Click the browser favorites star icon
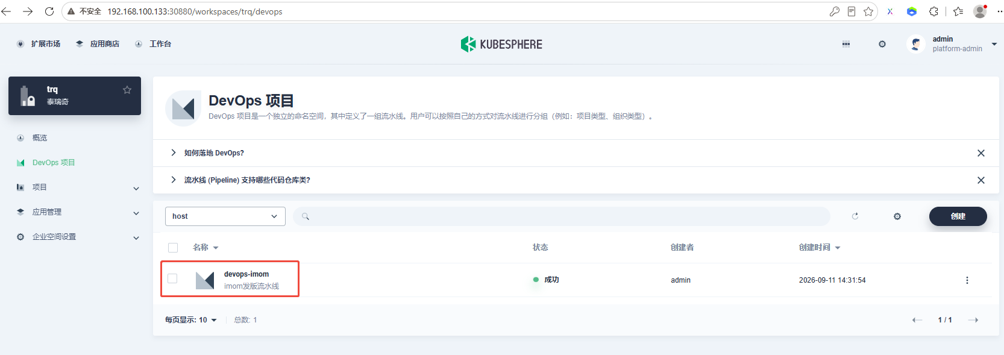 868,11
